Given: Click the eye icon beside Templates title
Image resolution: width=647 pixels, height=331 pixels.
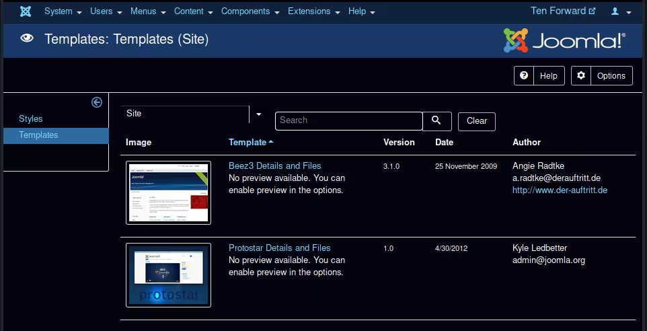Looking at the screenshot, I should tap(27, 39).
